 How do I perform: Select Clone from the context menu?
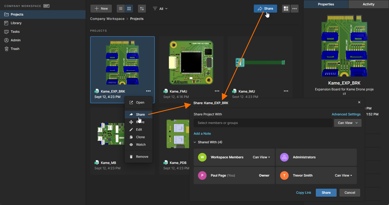coord(140,137)
